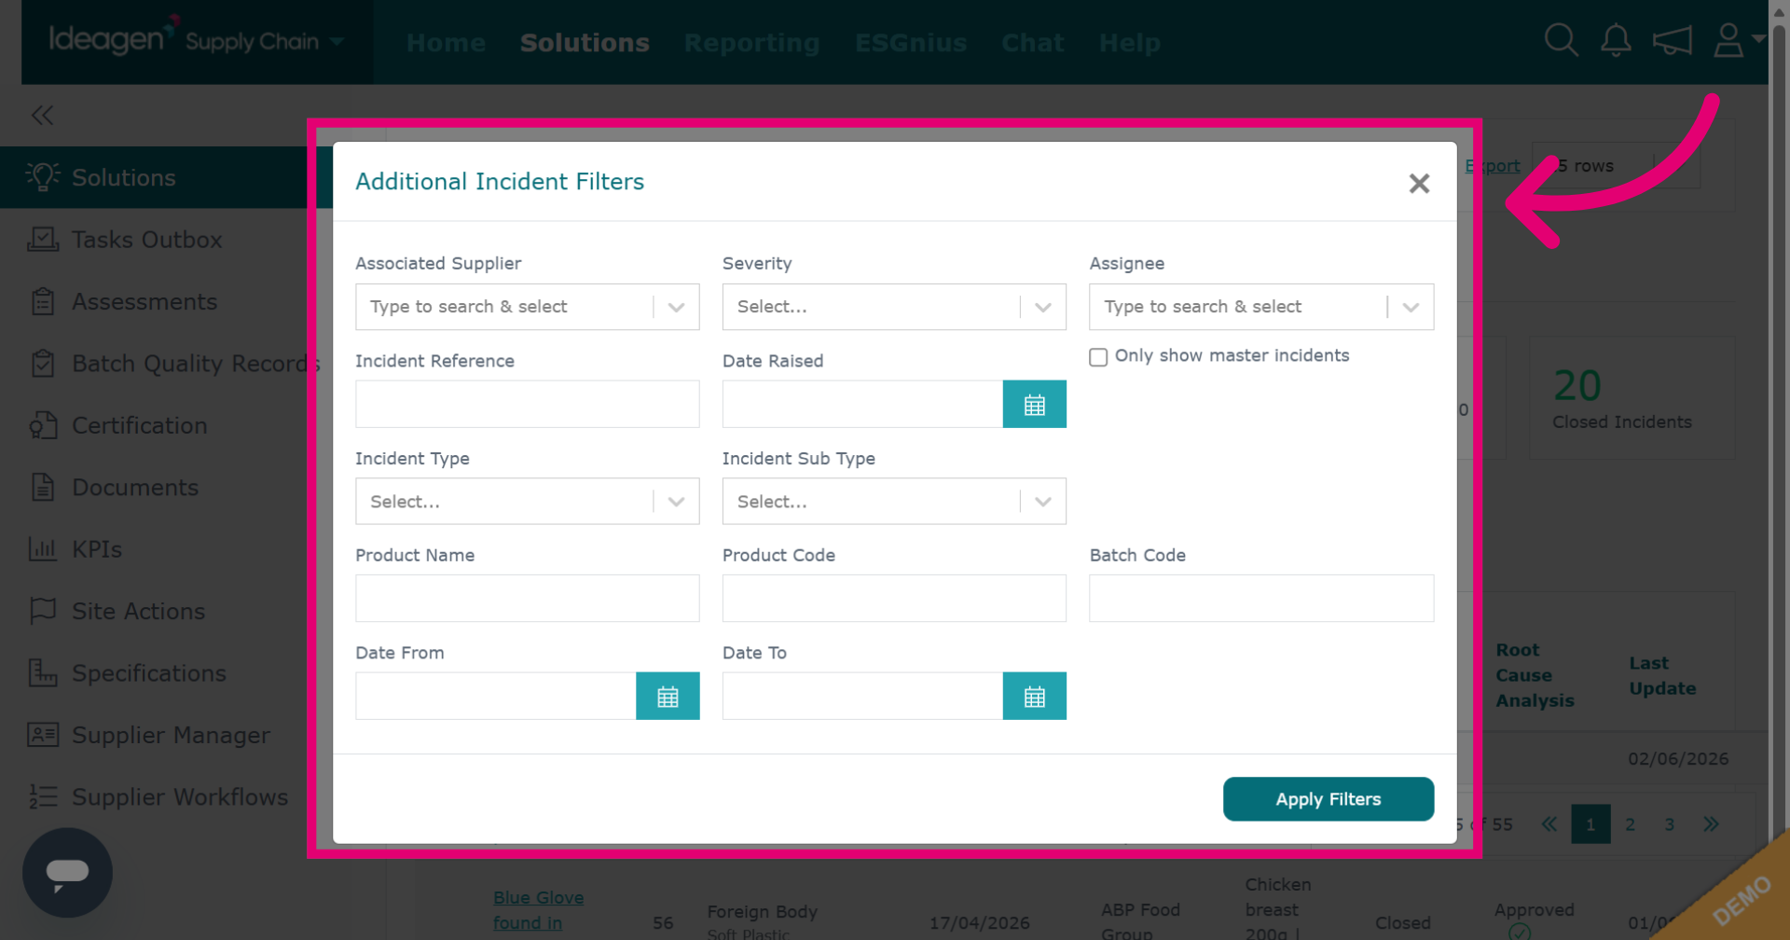Viewport: 1790px width, 940px height.
Task: Click the Apply Filters button
Action: click(1329, 799)
